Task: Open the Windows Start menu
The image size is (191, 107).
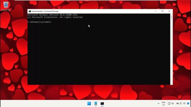Action: 89,103
